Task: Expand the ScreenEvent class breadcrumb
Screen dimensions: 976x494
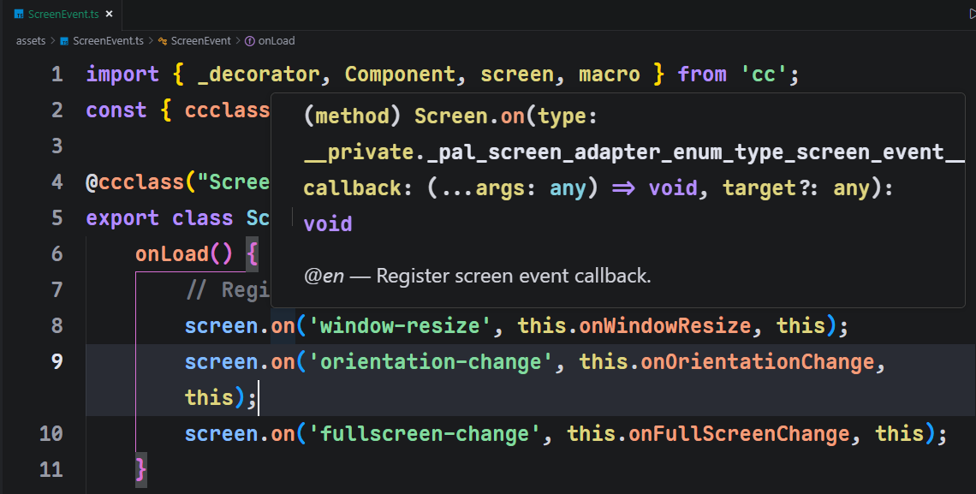Action: [x=200, y=40]
